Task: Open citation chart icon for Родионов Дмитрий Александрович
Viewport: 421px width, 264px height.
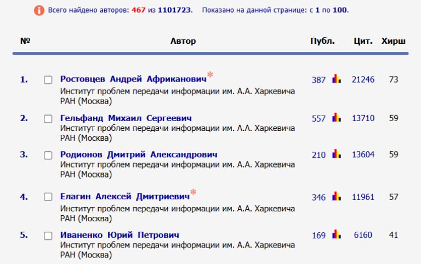Action: 337,154
